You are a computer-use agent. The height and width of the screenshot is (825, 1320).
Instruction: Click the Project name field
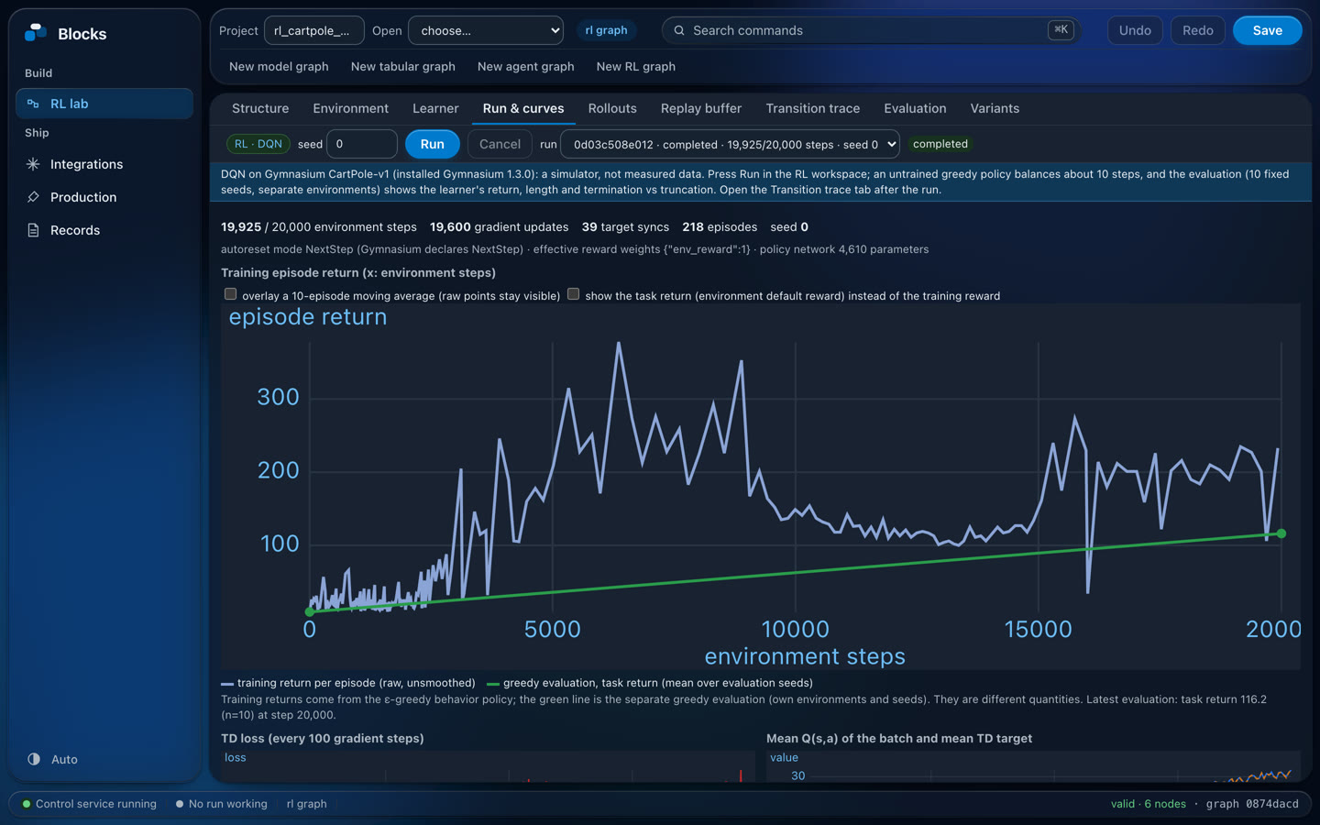tap(313, 30)
